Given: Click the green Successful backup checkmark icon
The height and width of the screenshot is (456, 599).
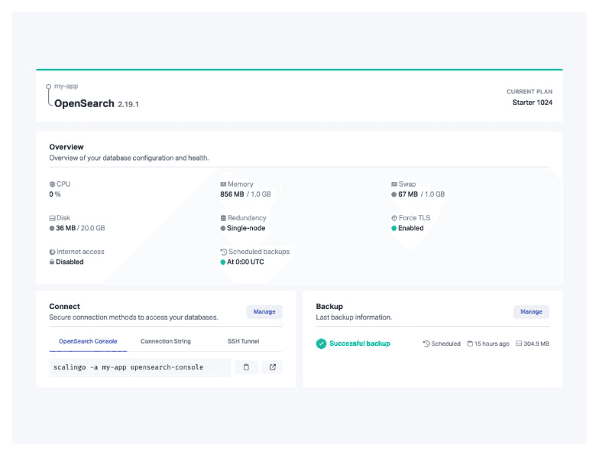Looking at the screenshot, I should (x=321, y=344).
